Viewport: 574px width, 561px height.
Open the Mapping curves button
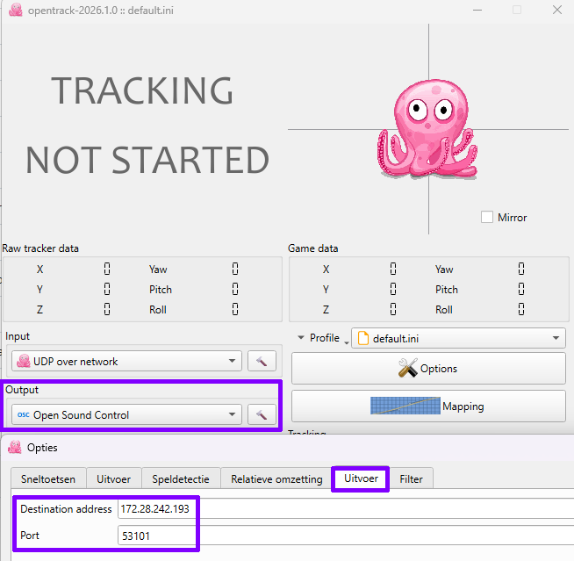tap(428, 406)
